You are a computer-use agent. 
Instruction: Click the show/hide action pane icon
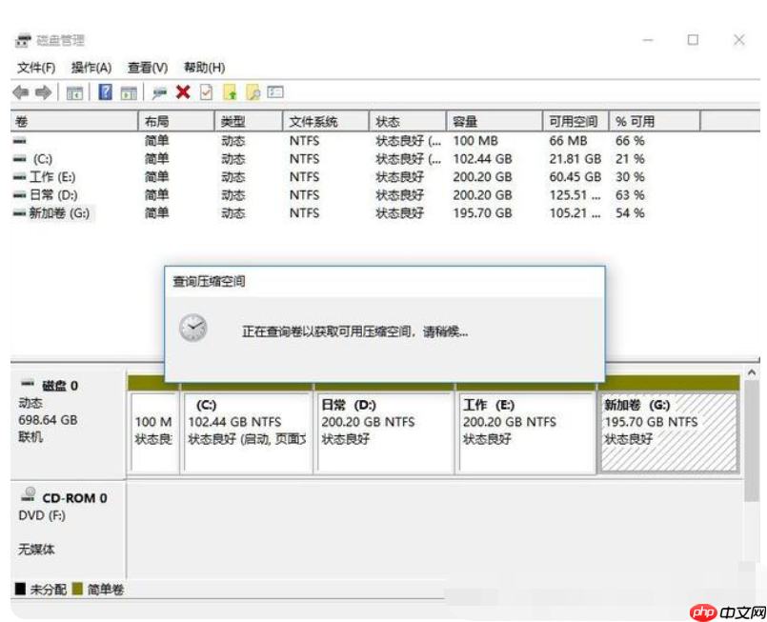tap(129, 92)
